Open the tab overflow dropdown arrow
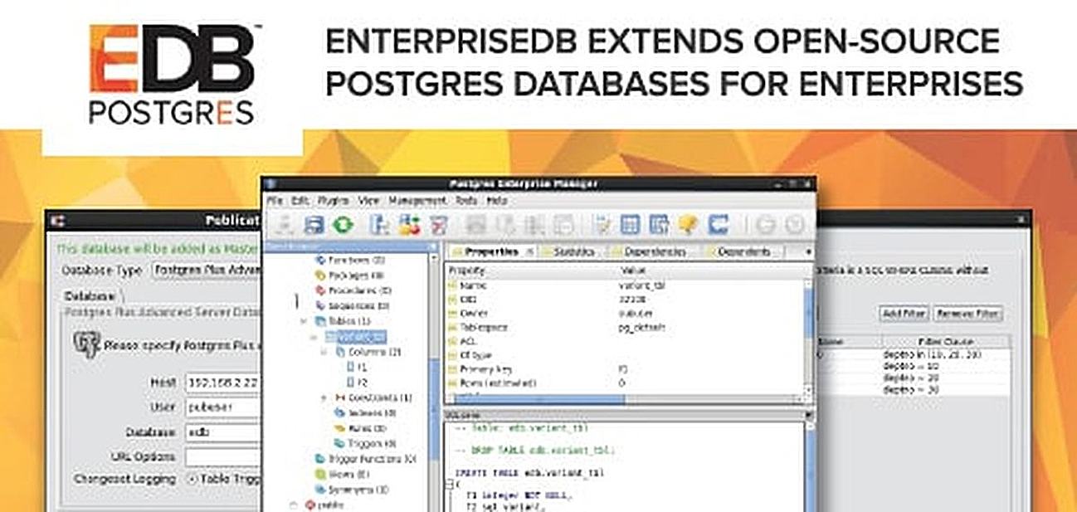Viewport: 1077px width, 512px height. [x=807, y=251]
